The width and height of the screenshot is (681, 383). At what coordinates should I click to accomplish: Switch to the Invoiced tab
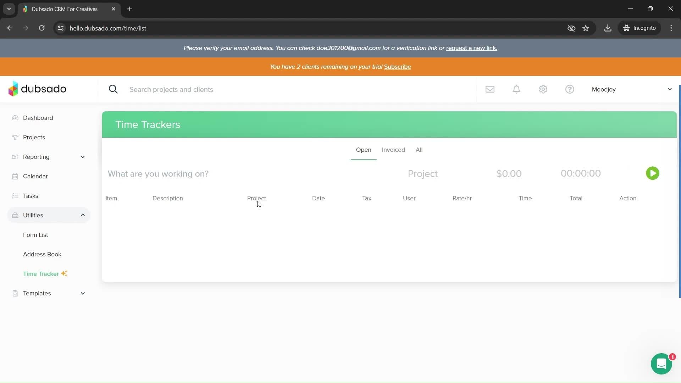393,150
